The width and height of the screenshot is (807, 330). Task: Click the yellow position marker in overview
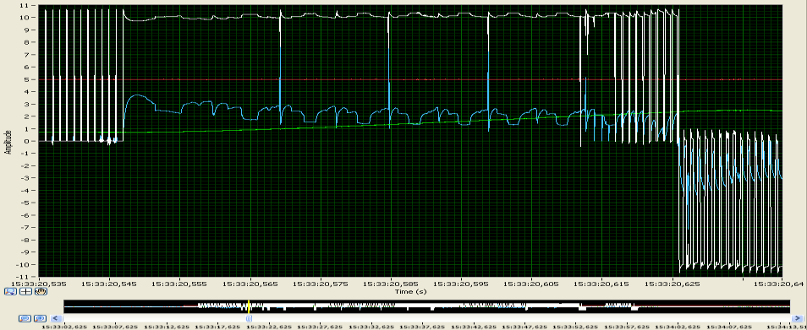pyautogui.click(x=249, y=306)
